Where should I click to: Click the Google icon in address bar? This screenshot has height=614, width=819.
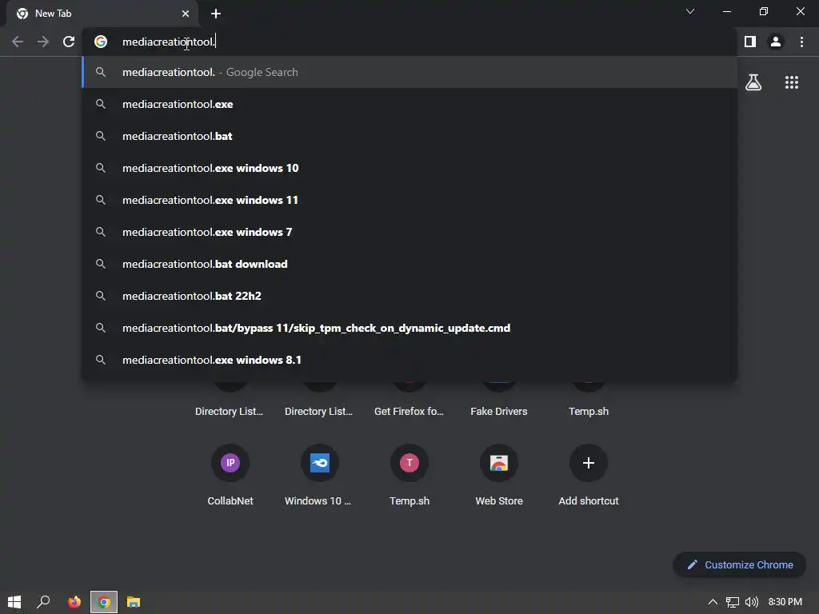[x=101, y=42]
